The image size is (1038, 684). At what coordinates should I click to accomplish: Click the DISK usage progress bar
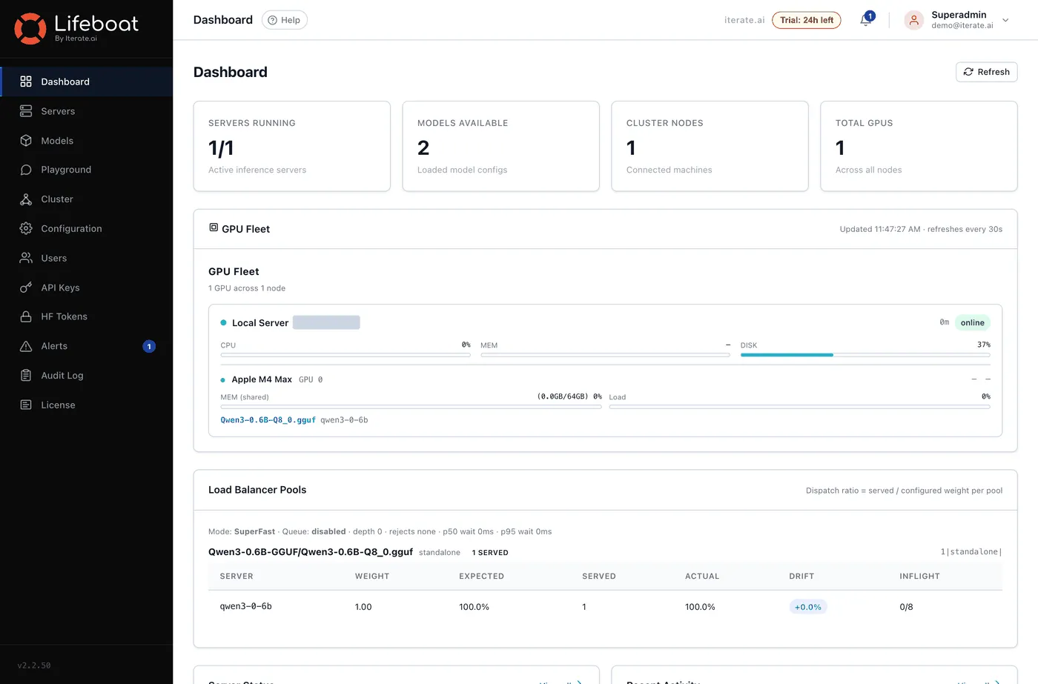click(865, 355)
